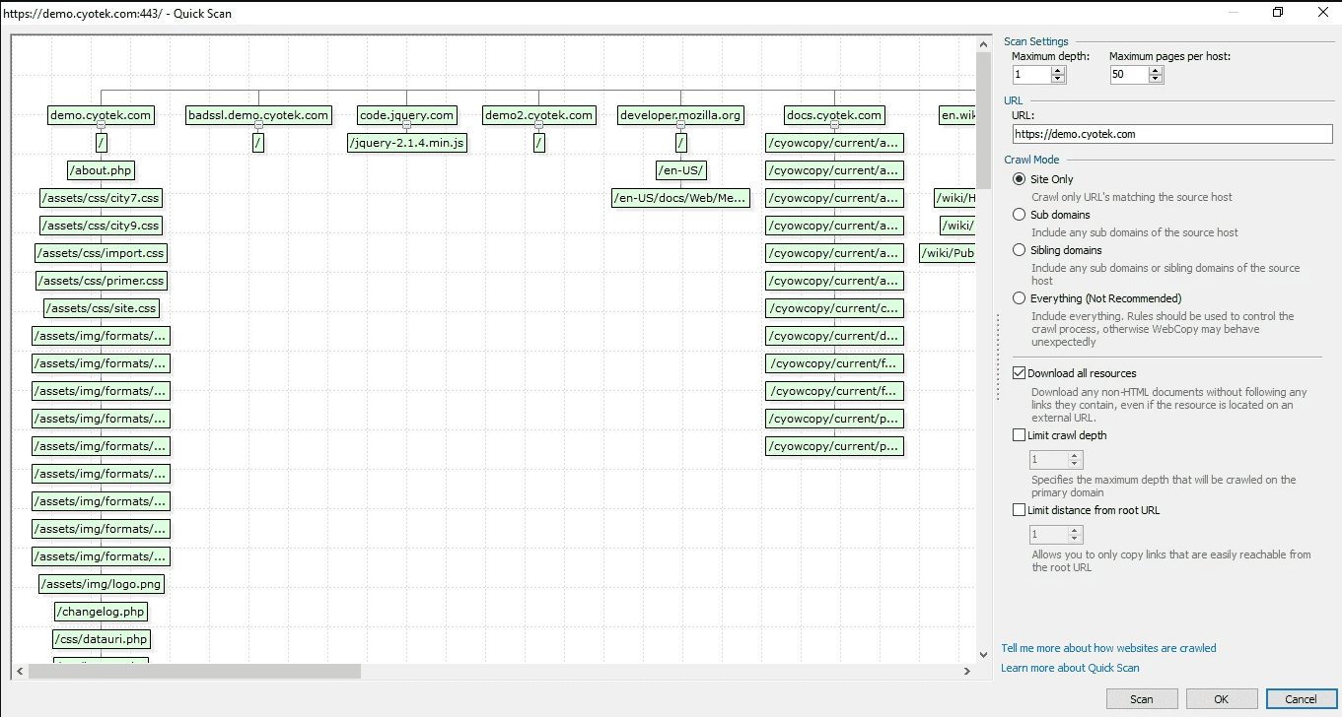Enable Limit crawl depth checkbox
The image size is (1342, 717).
1020,435
